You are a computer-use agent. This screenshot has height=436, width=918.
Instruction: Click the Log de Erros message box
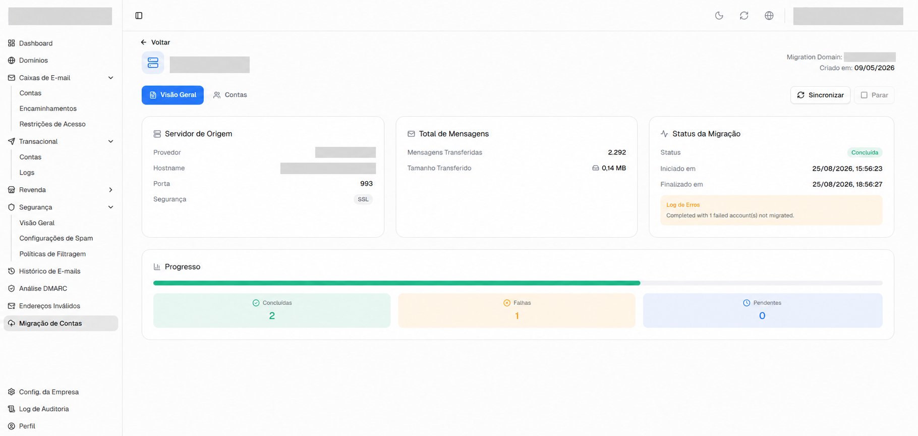tap(771, 210)
